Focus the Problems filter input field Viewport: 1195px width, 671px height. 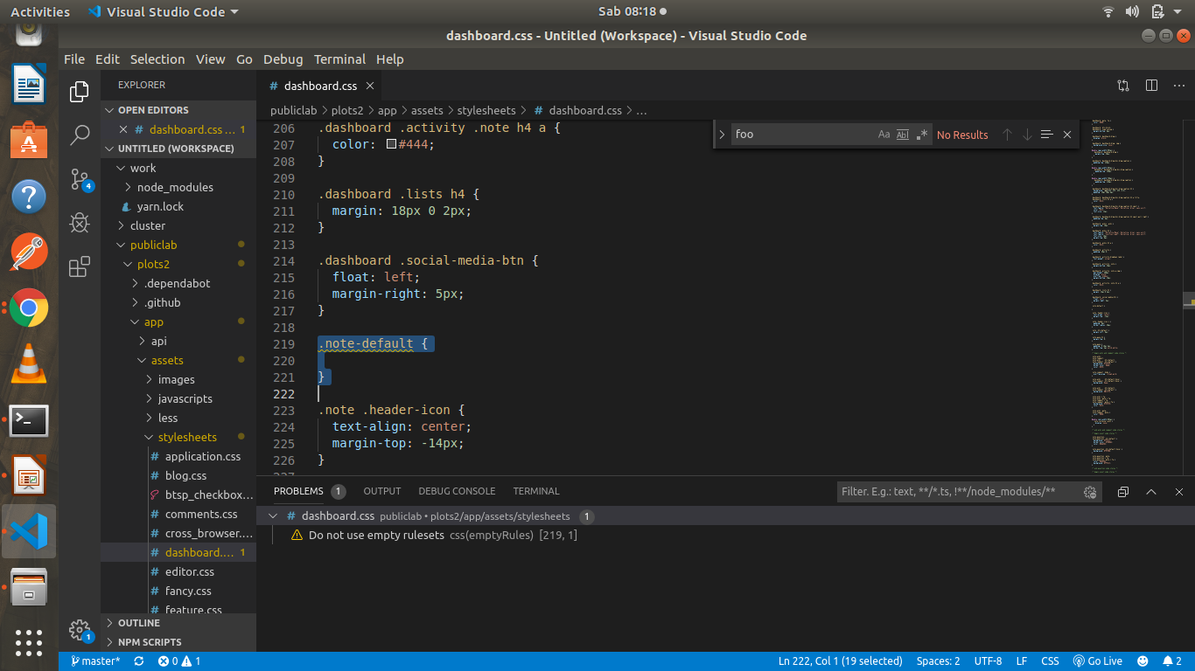(x=958, y=492)
